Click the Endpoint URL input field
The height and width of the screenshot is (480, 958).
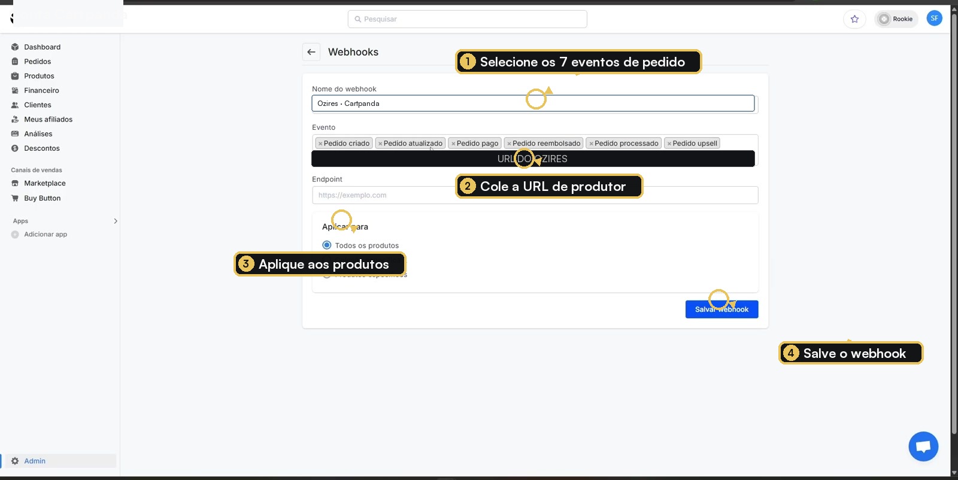point(535,195)
